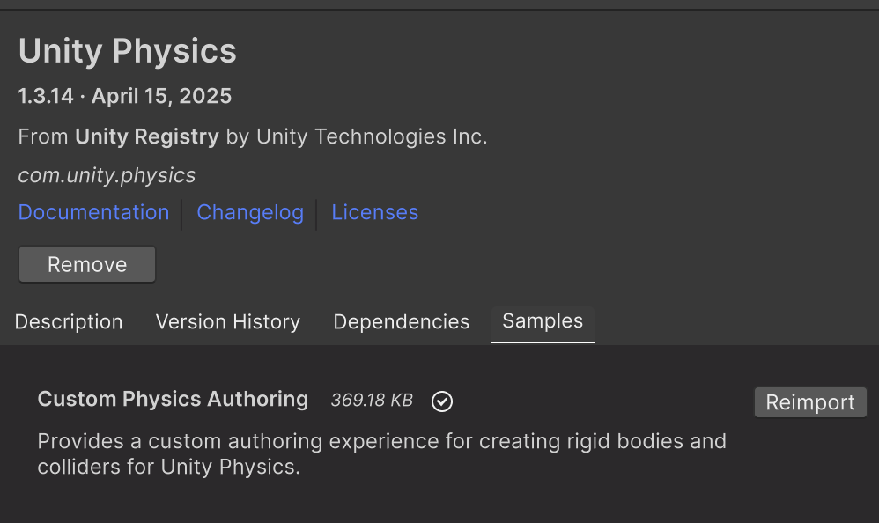This screenshot has width=879, height=523.
Task: Switch to the Description tab
Action: pyautogui.click(x=69, y=322)
